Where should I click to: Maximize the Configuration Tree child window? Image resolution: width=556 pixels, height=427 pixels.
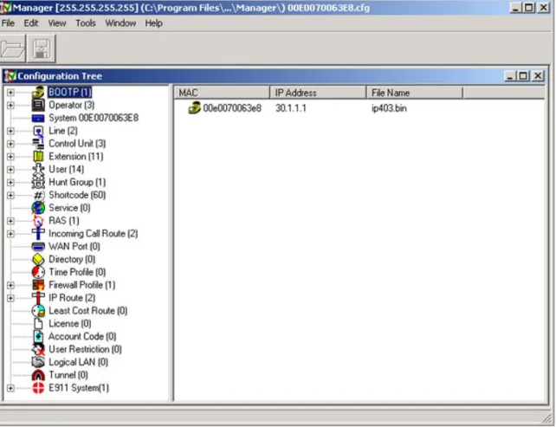(x=523, y=76)
